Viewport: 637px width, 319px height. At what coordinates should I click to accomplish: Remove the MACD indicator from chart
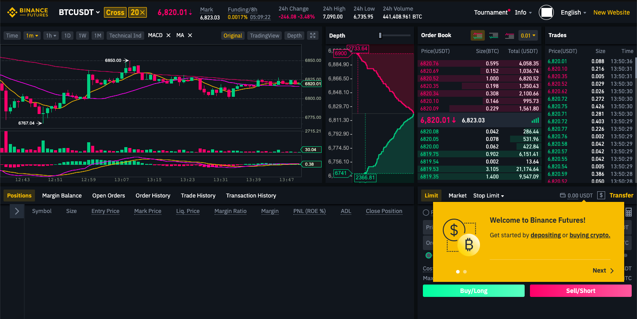click(x=168, y=35)
